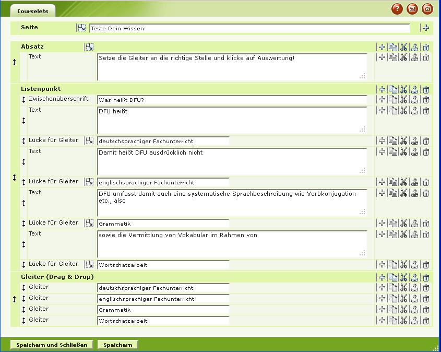Delete the Zwischenüberschrift row
The width and height of the screenshot is (441, 352).
[426, 99]
